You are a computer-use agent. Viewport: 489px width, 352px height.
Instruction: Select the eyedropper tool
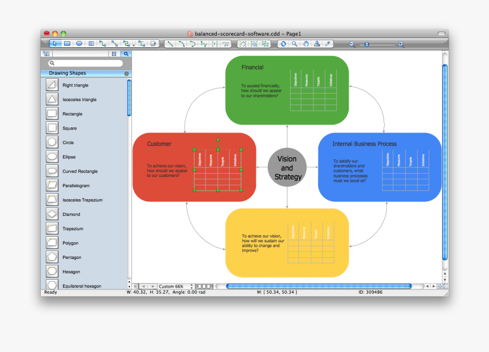pos(327,44)
